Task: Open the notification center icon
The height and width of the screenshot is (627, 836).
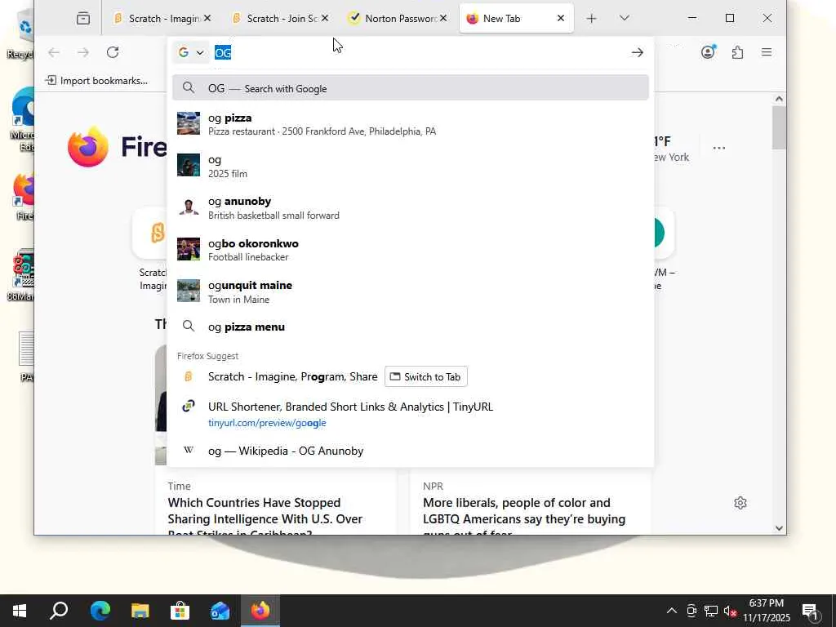Action: [811, 611]
